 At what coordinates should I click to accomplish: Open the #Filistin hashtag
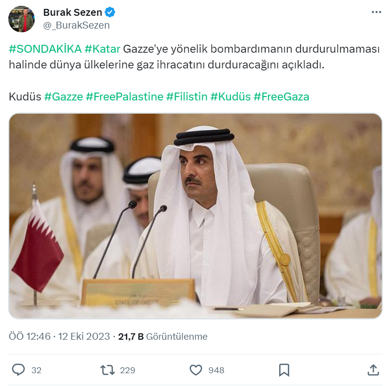pyautogui.click(x=187, y=97)
